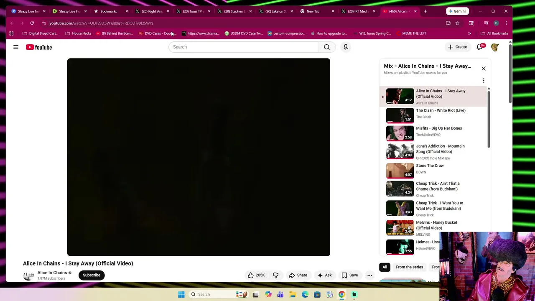This screenshot has height=301, width=535.
Task: Open the YouTube account avatar menu
Action: point(495,47)
